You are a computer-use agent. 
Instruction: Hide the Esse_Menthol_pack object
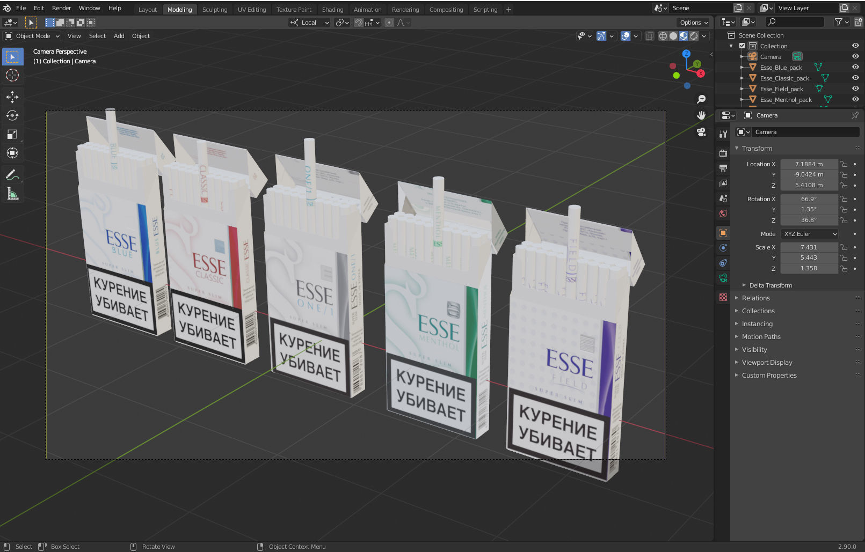[855, 99]
